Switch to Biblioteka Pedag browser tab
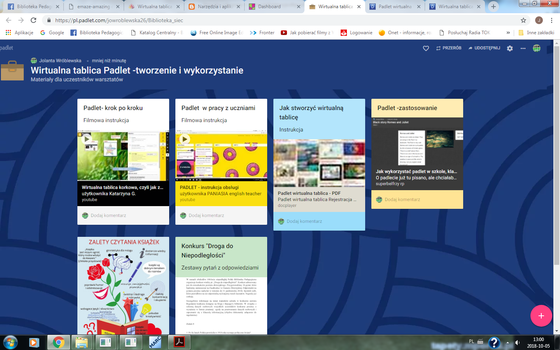Screen dimensions: 560x350 pyautogui.click(x=34, y=7)
